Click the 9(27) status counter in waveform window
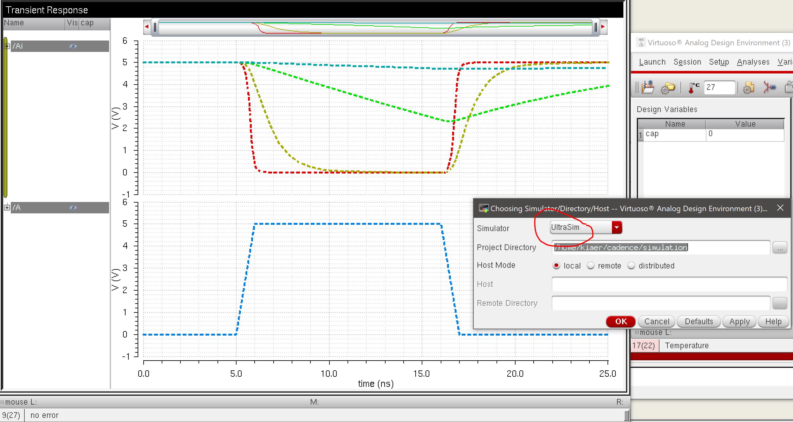This screenshot has width=793, height=422. [11, 415]
